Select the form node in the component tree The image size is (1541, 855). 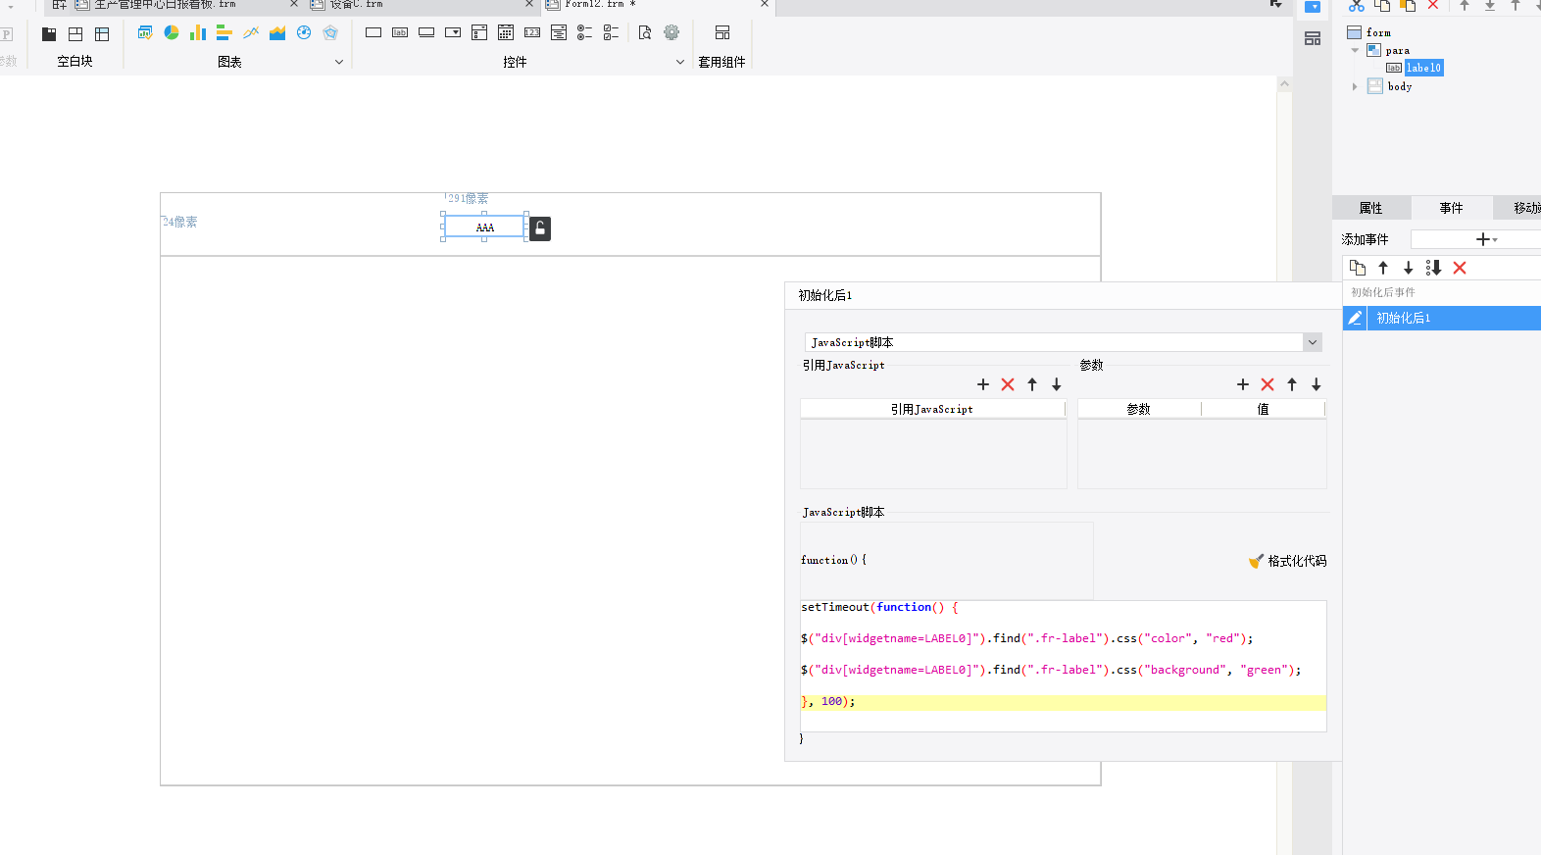1378,32
